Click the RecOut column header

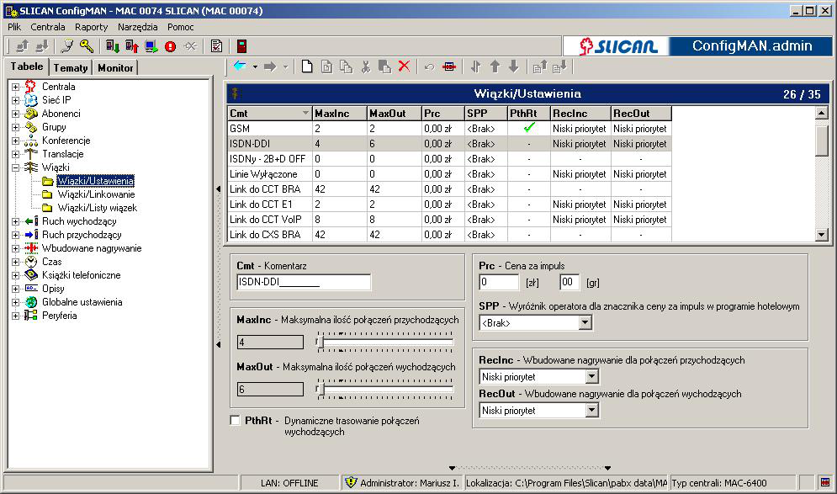pos(640,114)
